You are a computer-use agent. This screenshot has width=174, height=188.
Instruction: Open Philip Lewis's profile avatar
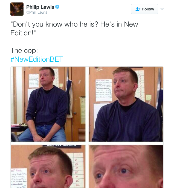point(17,9)
